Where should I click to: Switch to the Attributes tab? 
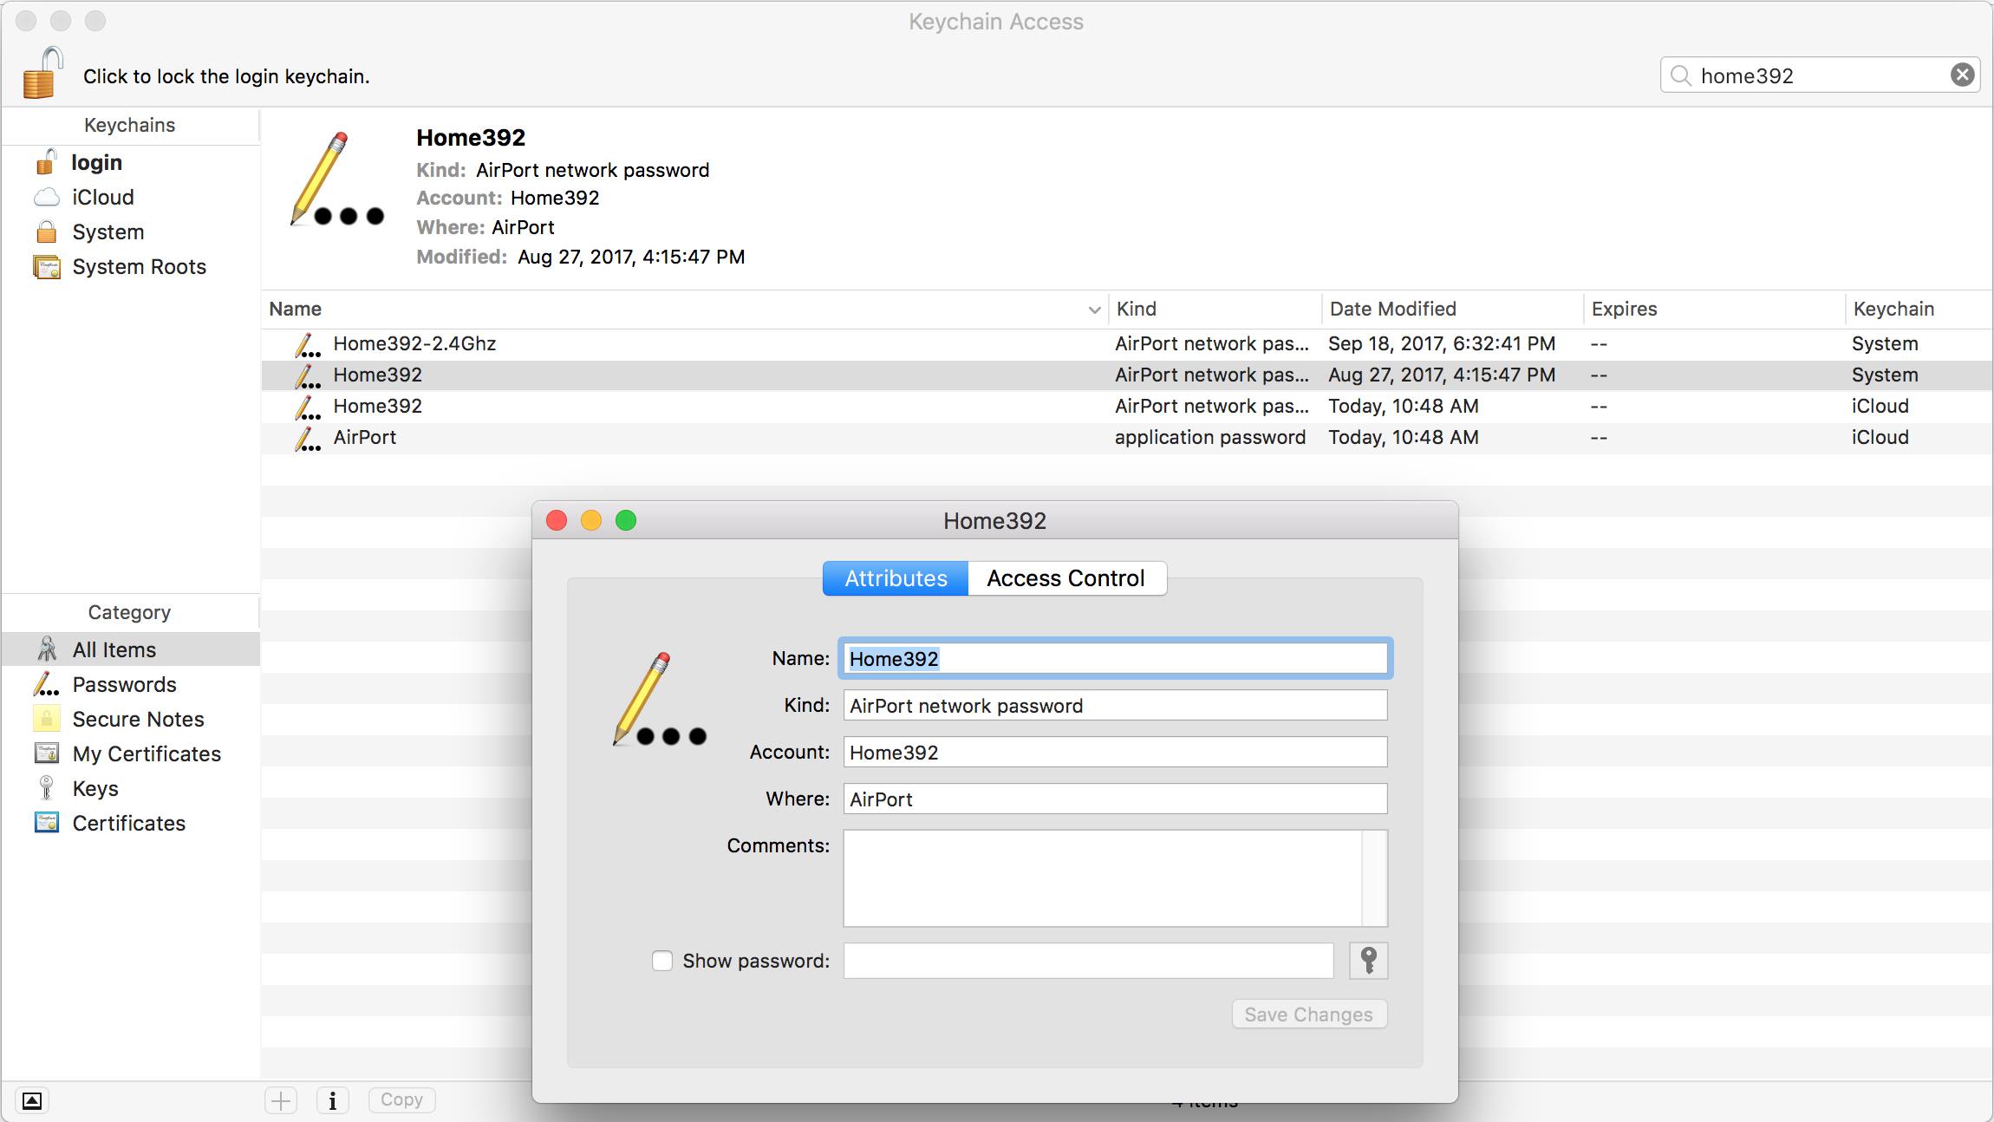click(x=896, y=578)
